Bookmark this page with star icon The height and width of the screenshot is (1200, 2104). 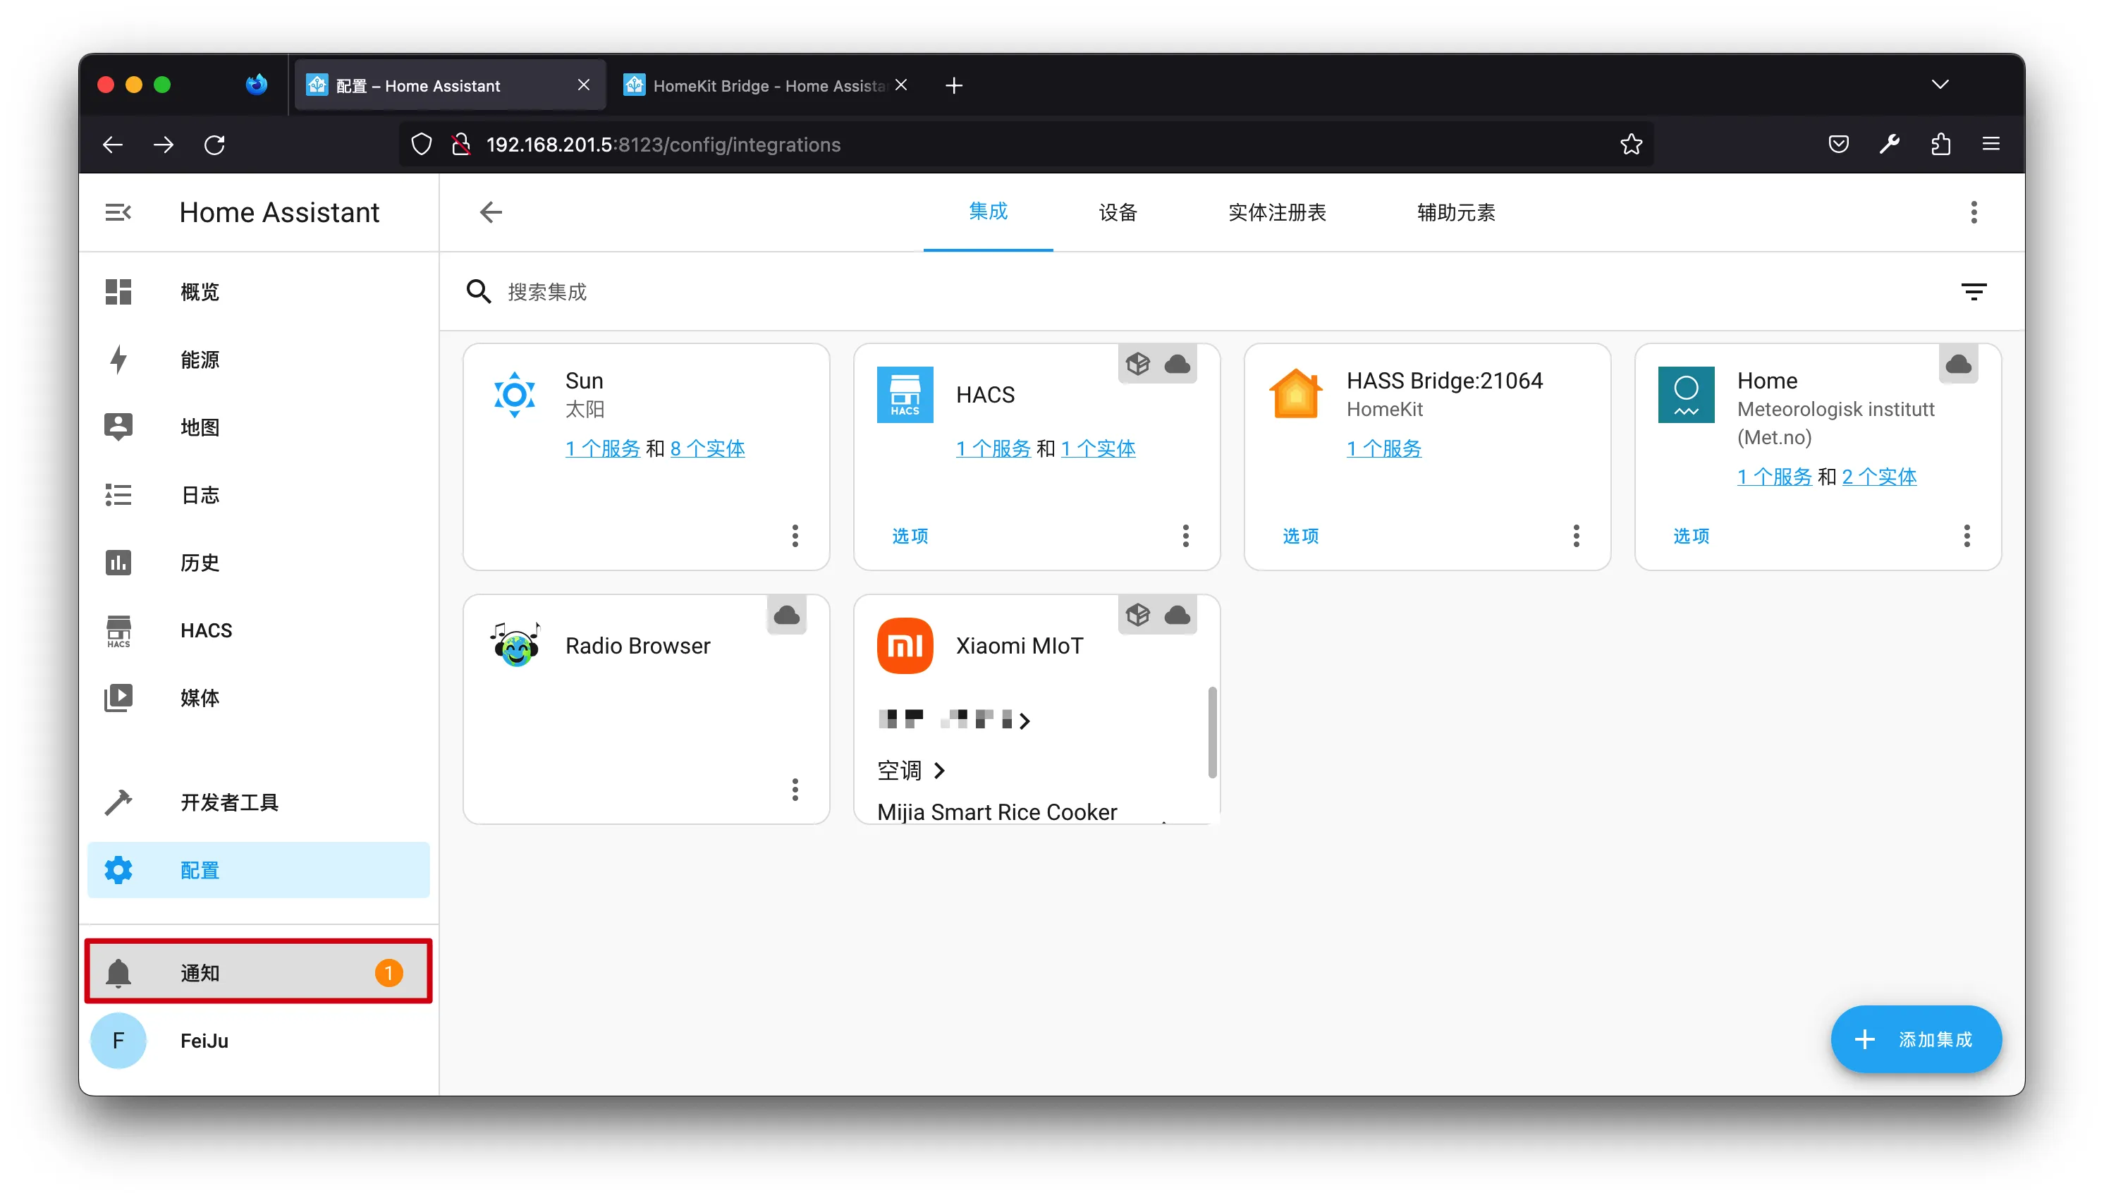pos(1631,145)
